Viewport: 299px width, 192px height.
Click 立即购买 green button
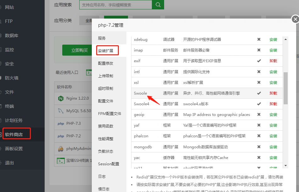80,50
